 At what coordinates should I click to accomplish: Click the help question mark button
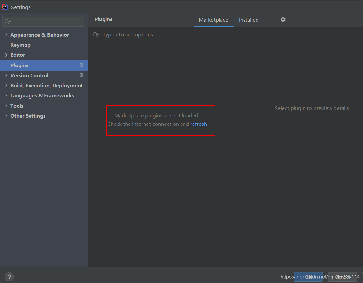[x=9, y=277]
